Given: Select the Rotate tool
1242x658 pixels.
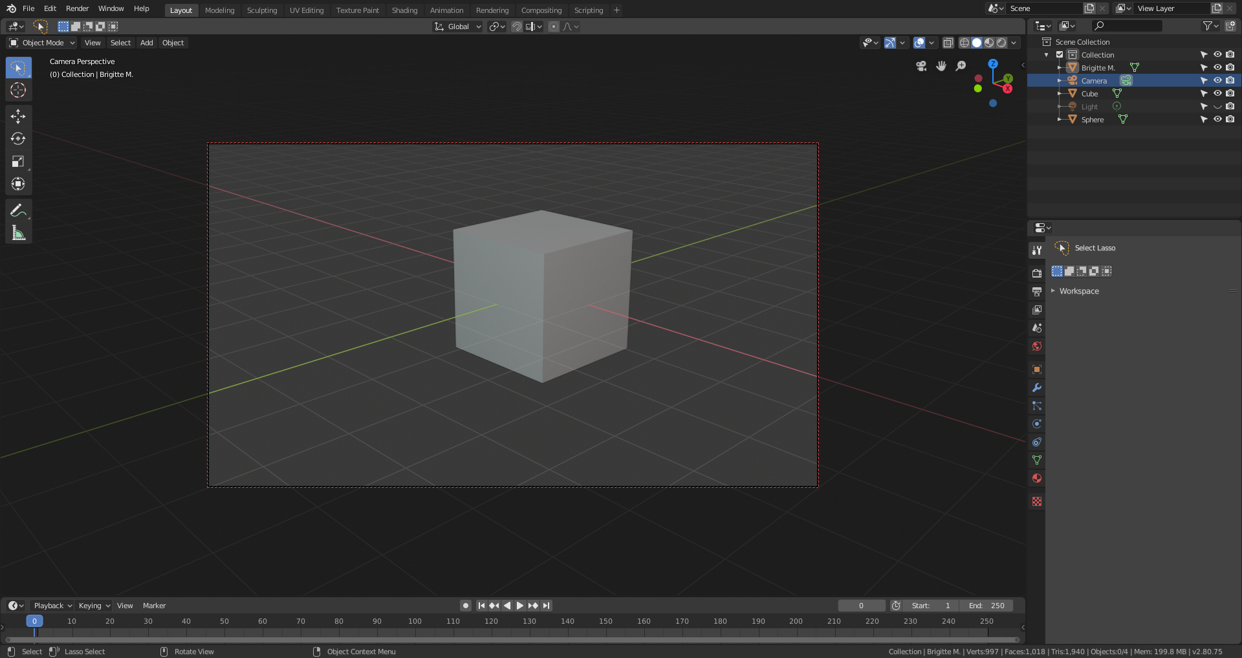Looking at the screenshot, I should pyautogui.click(x=18, y=139).
